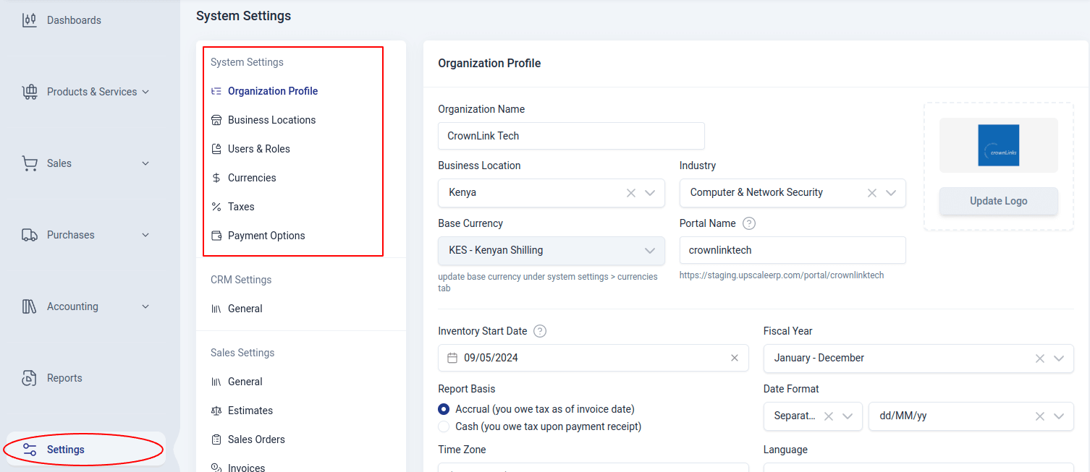Select the Currencies settings icon
1090x472 pixels.
pos(214,177)
